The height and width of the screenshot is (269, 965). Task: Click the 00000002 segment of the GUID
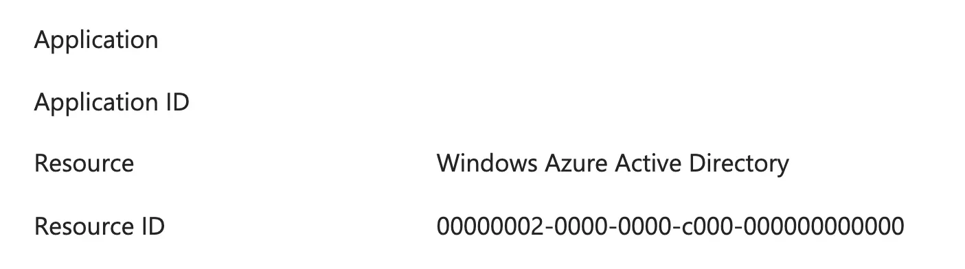pyautogui.click(x=489, y=226)
